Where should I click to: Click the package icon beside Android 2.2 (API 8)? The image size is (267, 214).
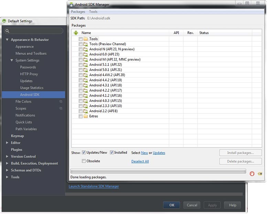pyautogui.click(x=85, y=111)
